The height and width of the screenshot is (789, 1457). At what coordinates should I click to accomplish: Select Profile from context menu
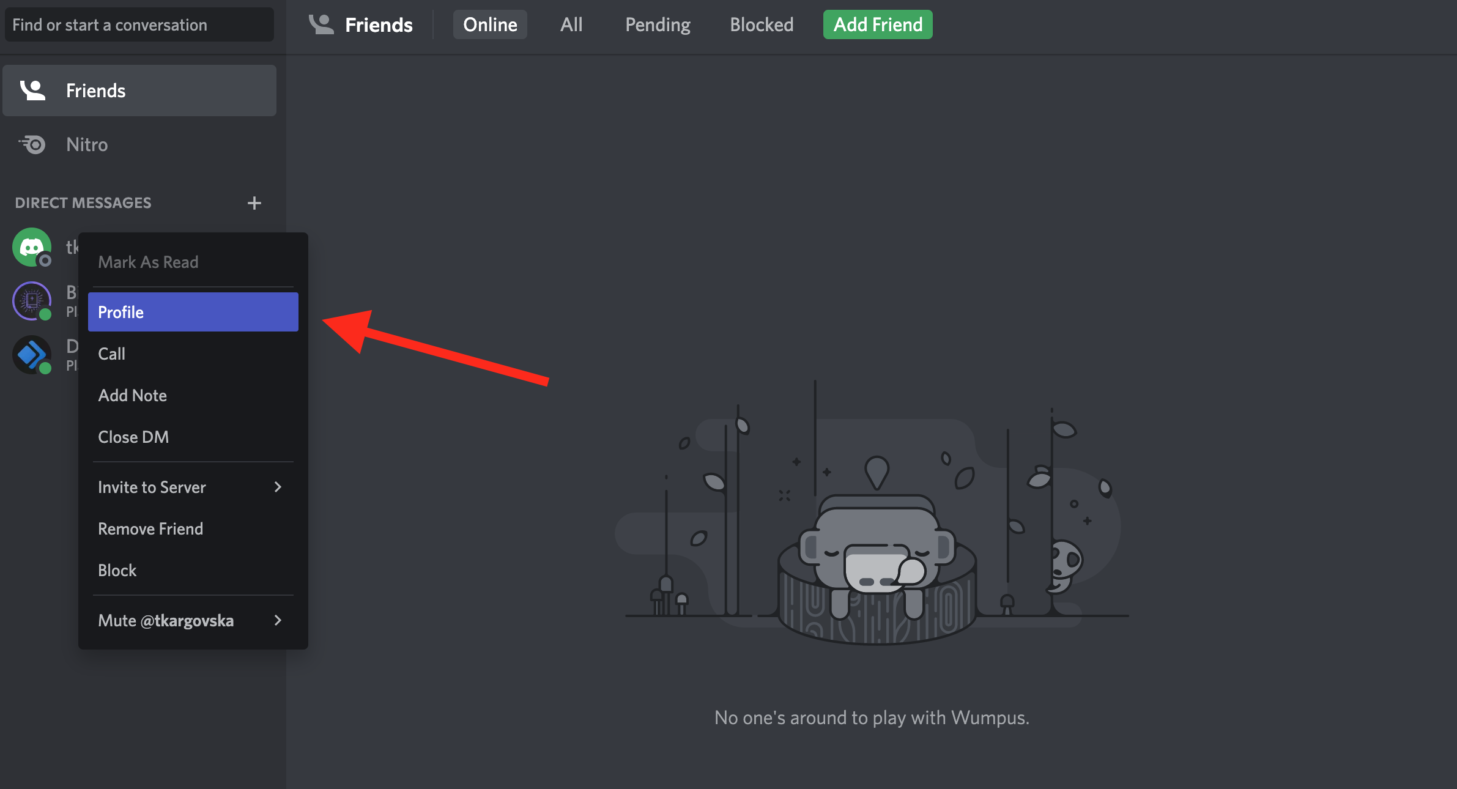(x=190, y=311)
